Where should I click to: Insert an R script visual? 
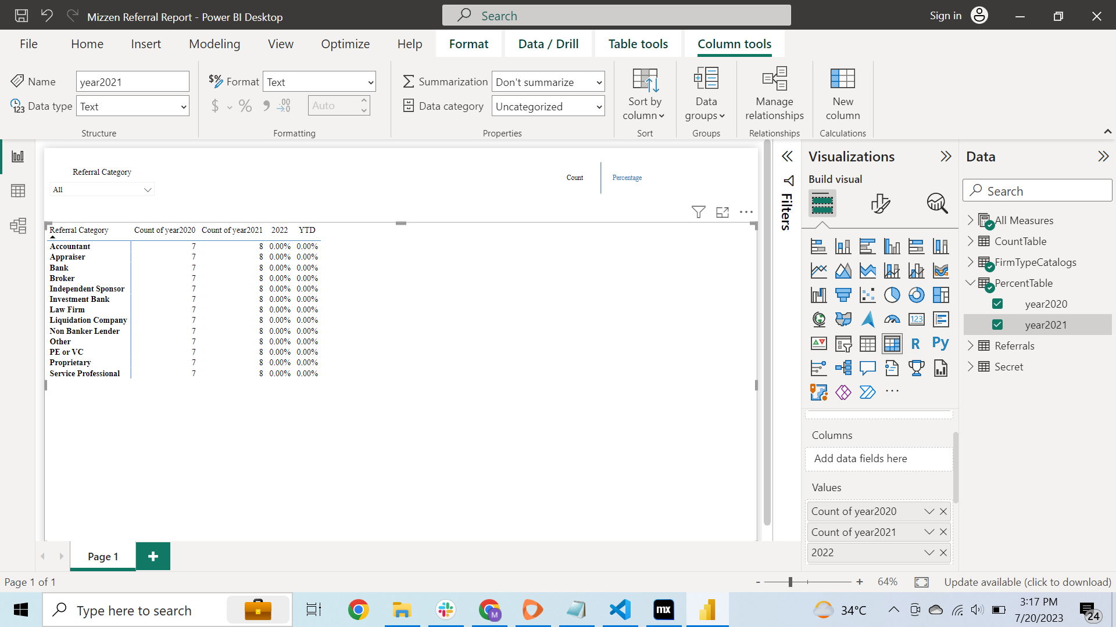click(916, 344)
